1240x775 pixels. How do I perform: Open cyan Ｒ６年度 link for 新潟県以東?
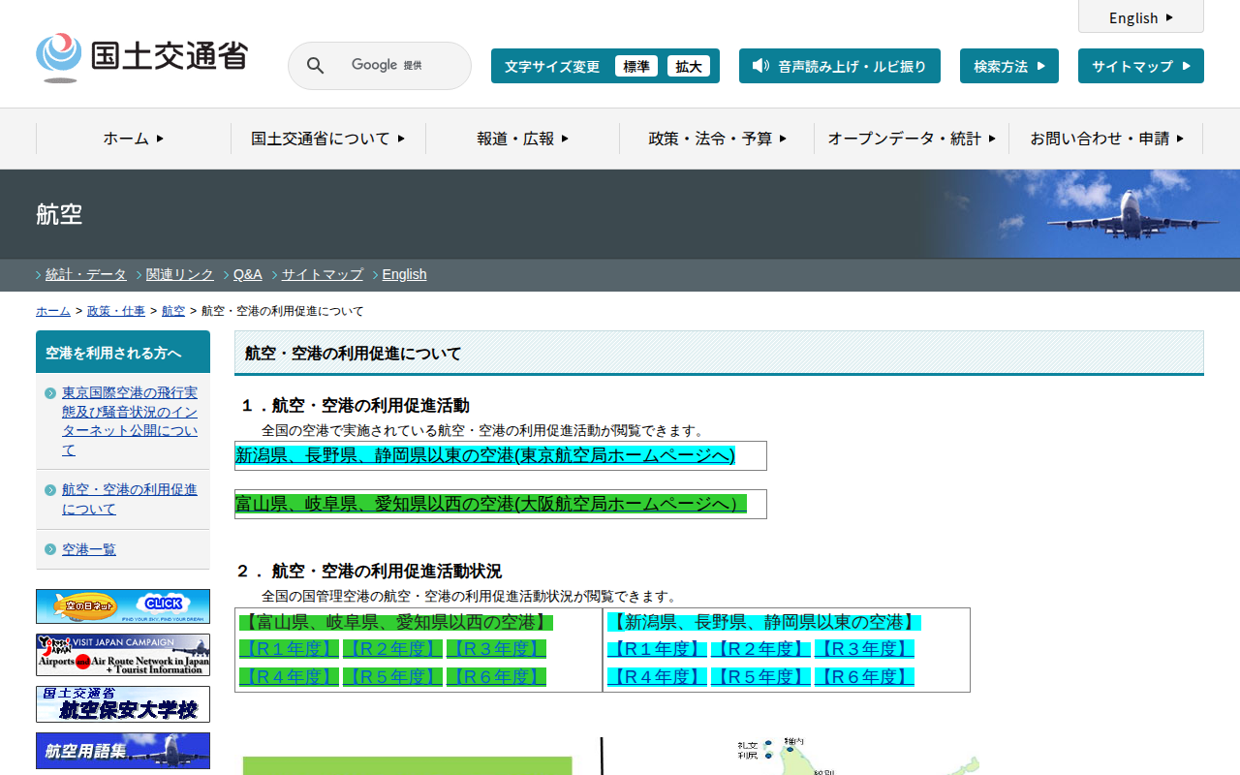click(x=864, y=677)
